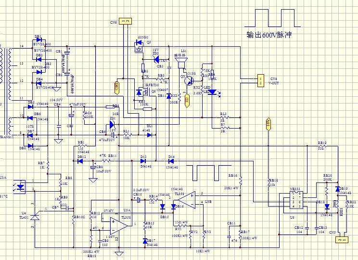Viewport: 358px width, 260px height.
Task: Click the yellow 18V power port
Action: (268, 124)
